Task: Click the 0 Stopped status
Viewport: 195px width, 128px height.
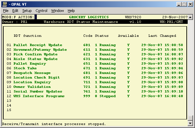Action: point(105,96)
